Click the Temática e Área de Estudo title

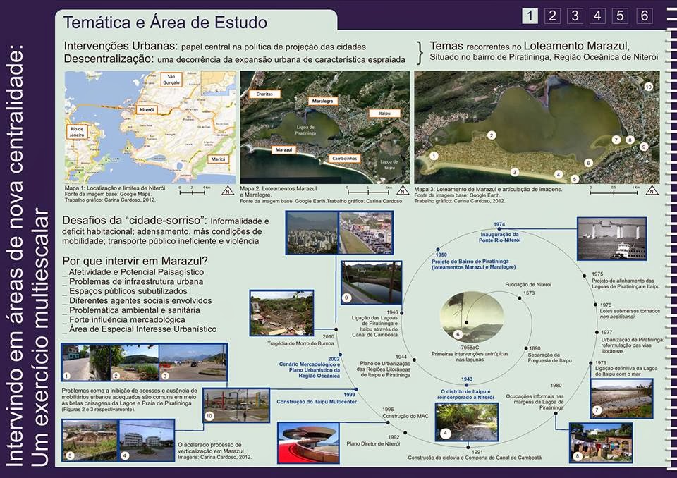[165, 23]
